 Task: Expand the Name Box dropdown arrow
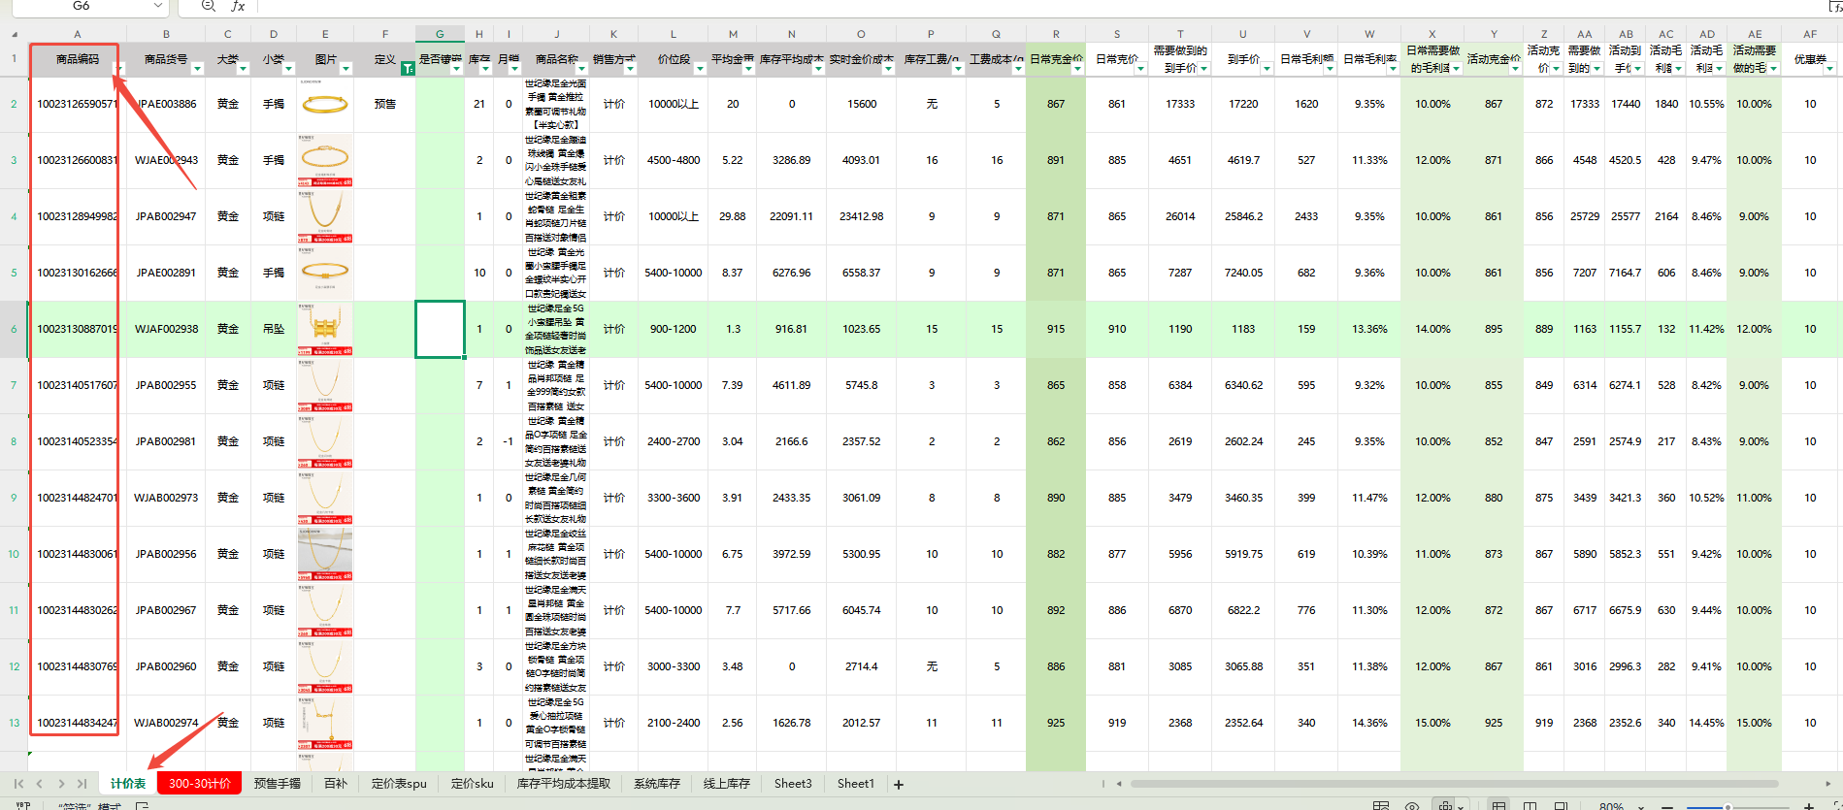click(158, 6)
